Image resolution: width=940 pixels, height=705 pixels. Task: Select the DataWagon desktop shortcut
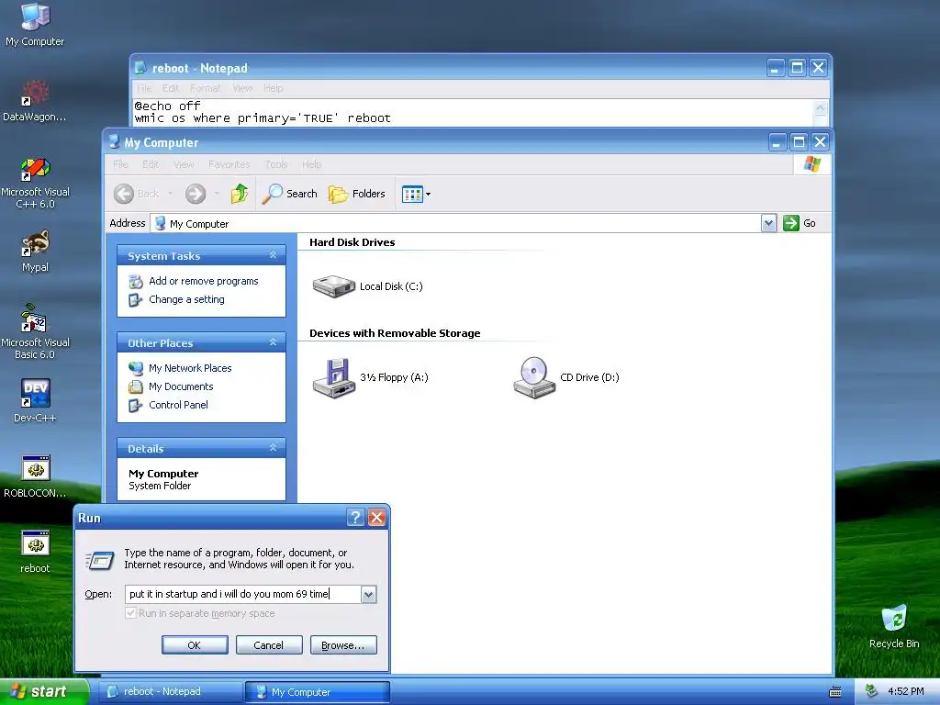(35, 101)
